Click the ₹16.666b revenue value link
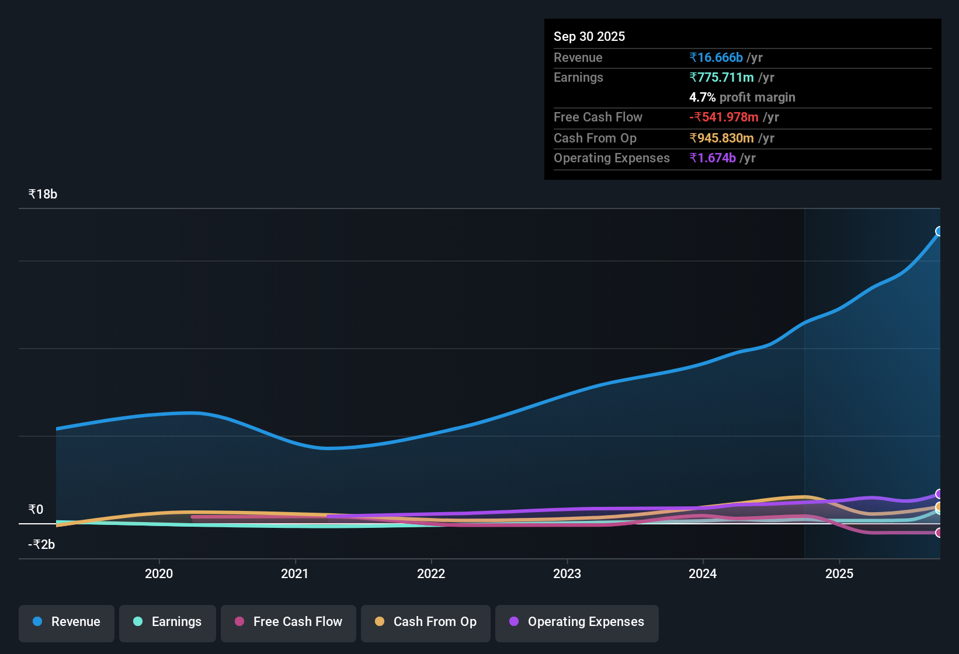Viewport: 959px width, 654px height. [716, 58]
